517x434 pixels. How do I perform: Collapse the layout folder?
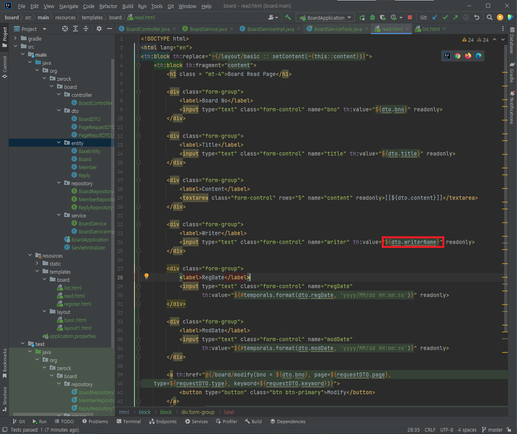(44, 311)
